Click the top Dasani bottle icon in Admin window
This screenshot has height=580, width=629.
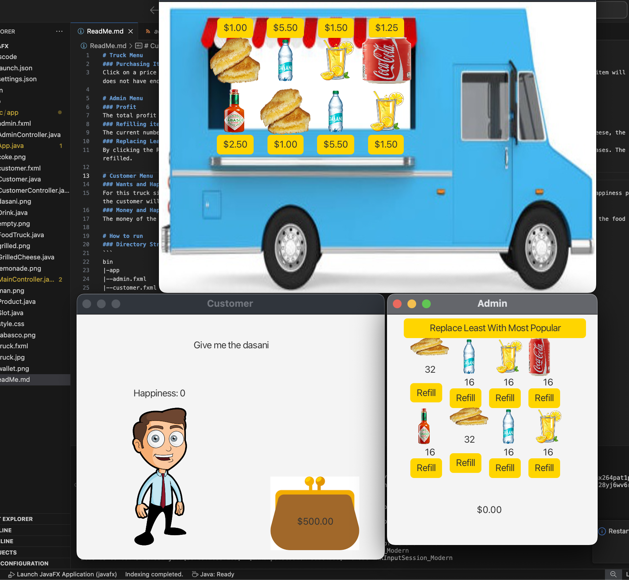coord(469,357)
